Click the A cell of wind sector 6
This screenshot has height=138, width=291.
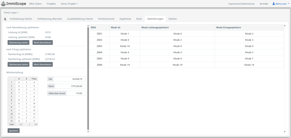pyautogui.click(x=19, y=100)
